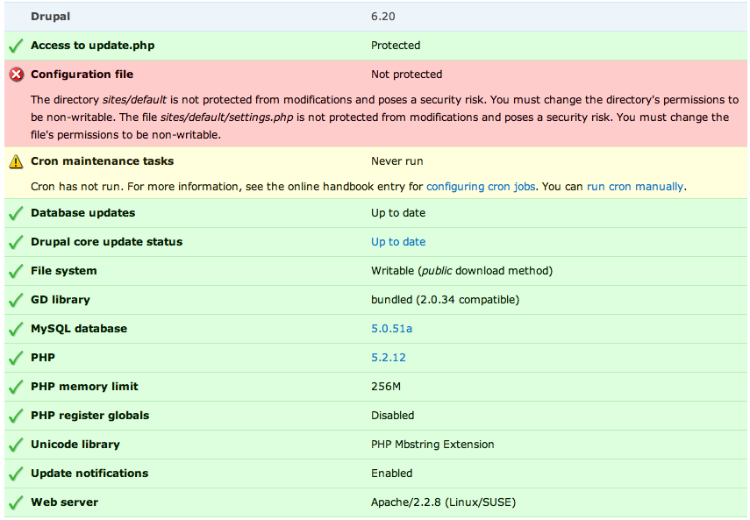
Task: Click the green checkmark beside GD library
Action: click(16, 300)
